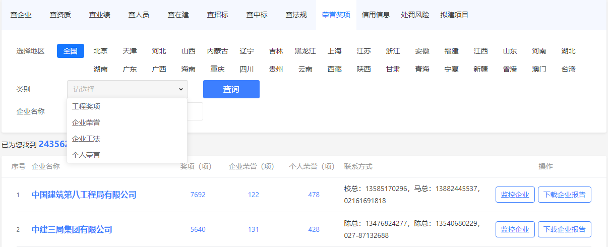Select region 重庆
The height and width of the screenshot is (247, 608).
218,69
